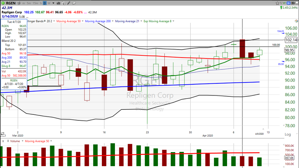Open the Exp Moving Average 8 dropdown
This screenshot has width=299, height=168.
click(173, 21)
